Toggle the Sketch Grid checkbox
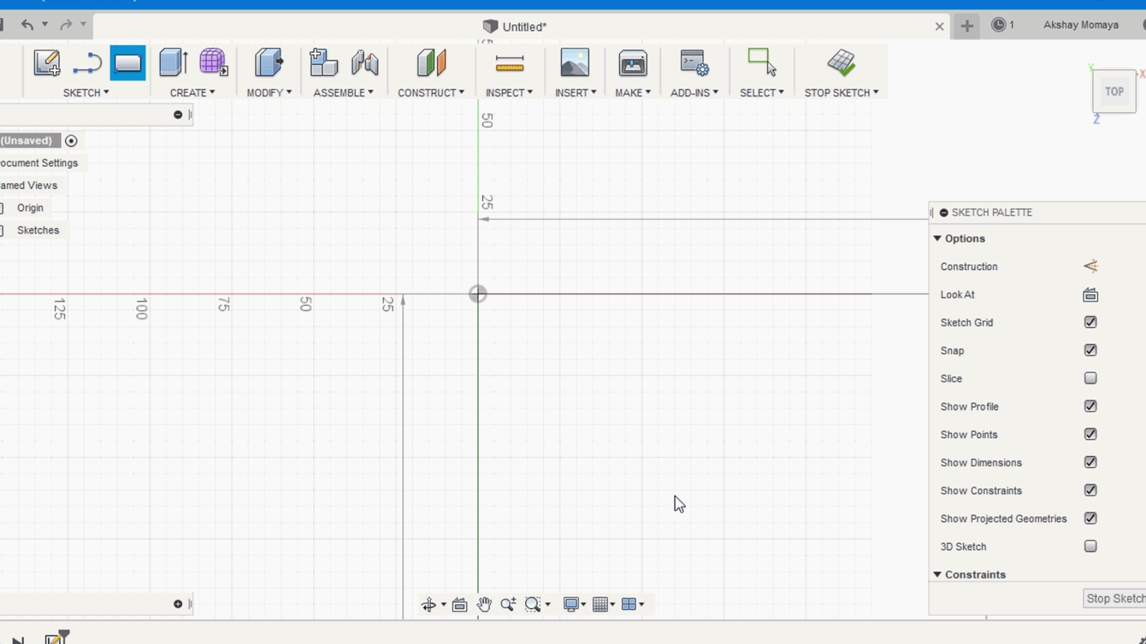This screenshot has width=1146, height=644. click(x=1091, y=323)
